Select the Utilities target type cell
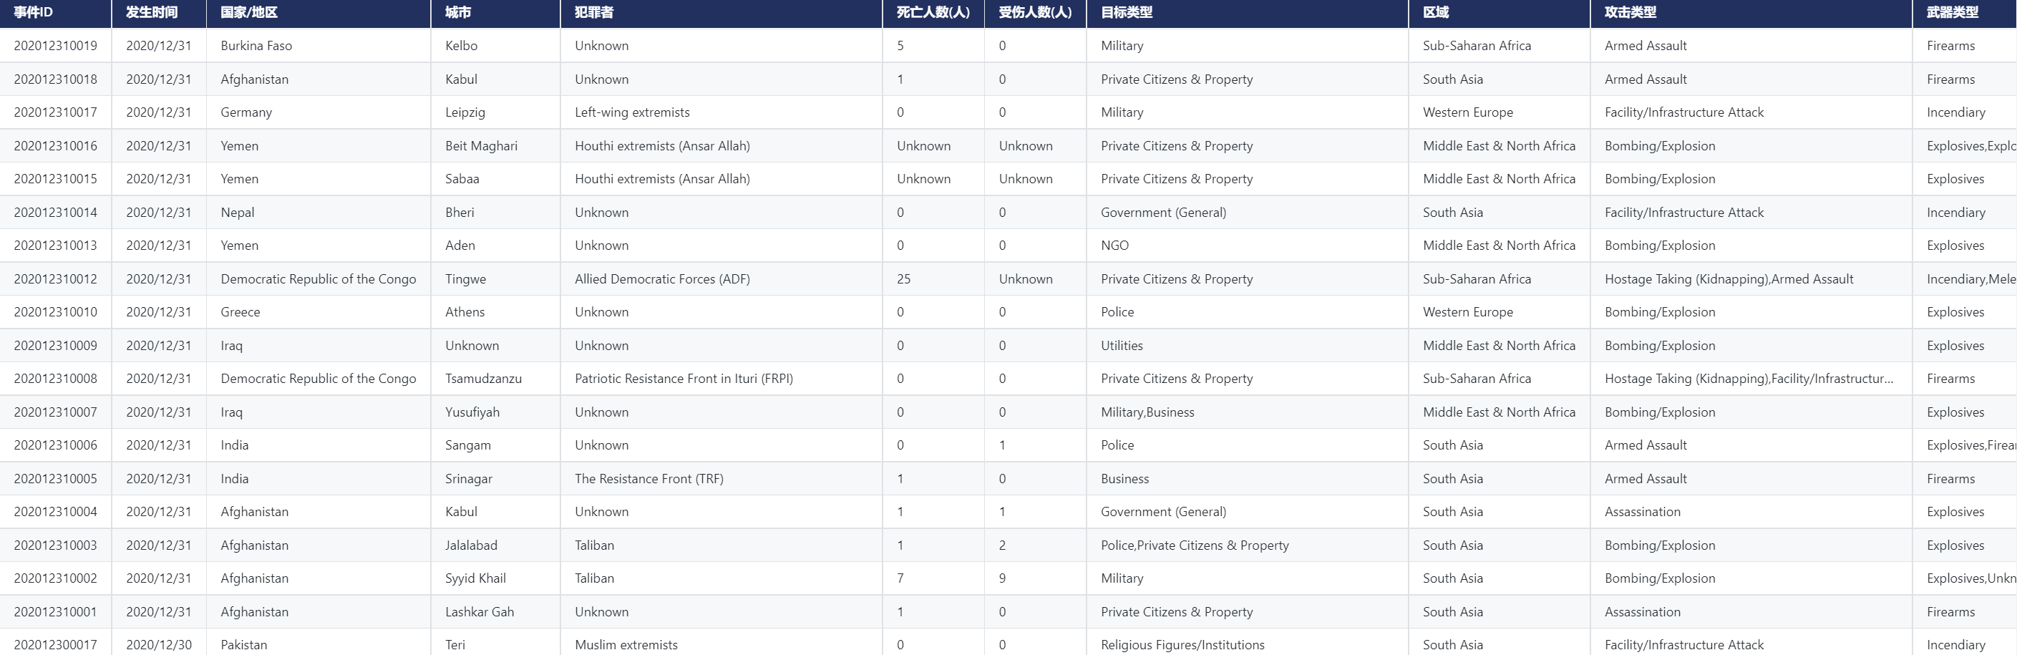2017x655 pixels. 1122,346
